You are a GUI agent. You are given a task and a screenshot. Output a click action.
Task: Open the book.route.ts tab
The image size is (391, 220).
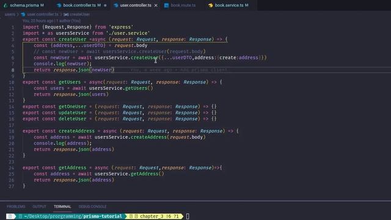(x=183, y=5)
